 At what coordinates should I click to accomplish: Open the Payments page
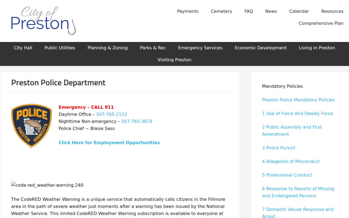point(188,11)
